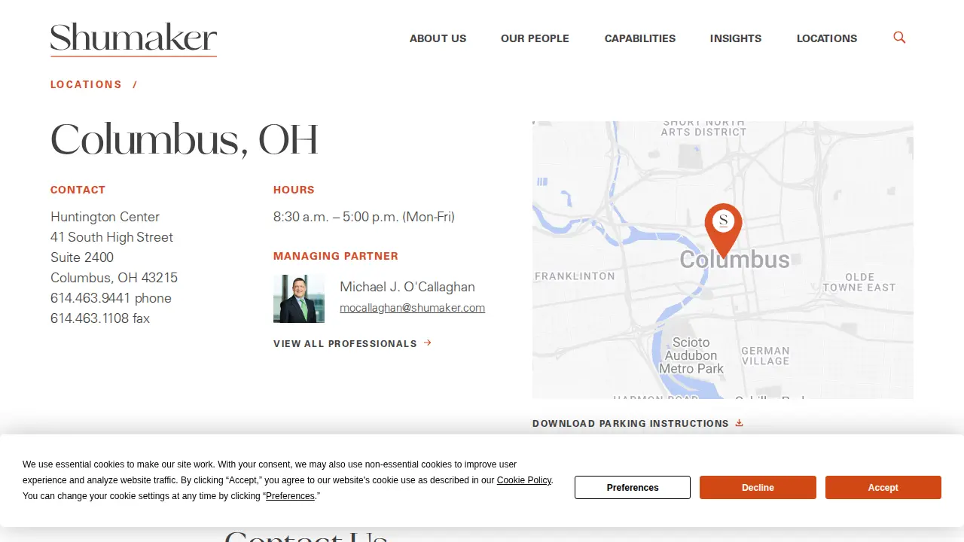Open Michael J. O'Callaghan's profile name

coord(407,287)
